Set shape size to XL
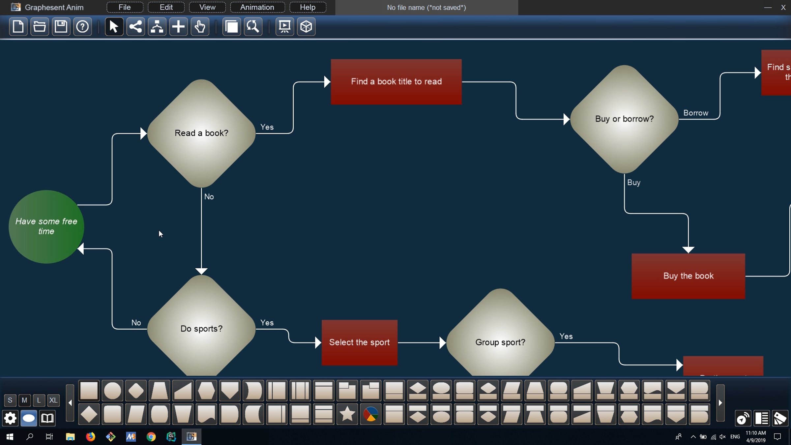Viewport: 791px width, 445px height. click(53, 400)
